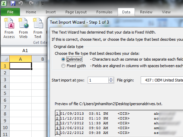Open the Page Layout tab

[76, 12]
